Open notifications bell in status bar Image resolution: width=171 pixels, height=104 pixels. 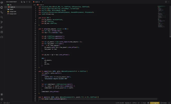point(169,103)
